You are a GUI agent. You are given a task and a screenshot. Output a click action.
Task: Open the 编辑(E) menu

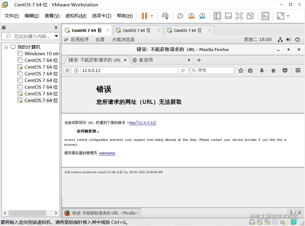32,16
